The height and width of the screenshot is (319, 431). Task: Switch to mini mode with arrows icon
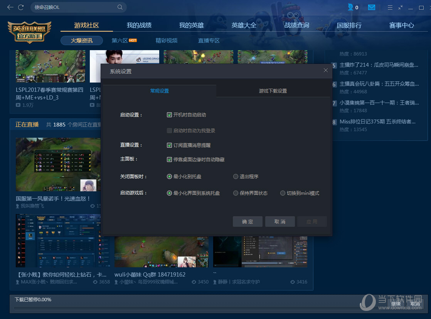tap(401, 7)
